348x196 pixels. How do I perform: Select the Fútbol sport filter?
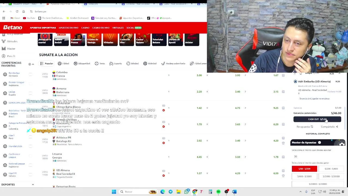click(63, 63)
